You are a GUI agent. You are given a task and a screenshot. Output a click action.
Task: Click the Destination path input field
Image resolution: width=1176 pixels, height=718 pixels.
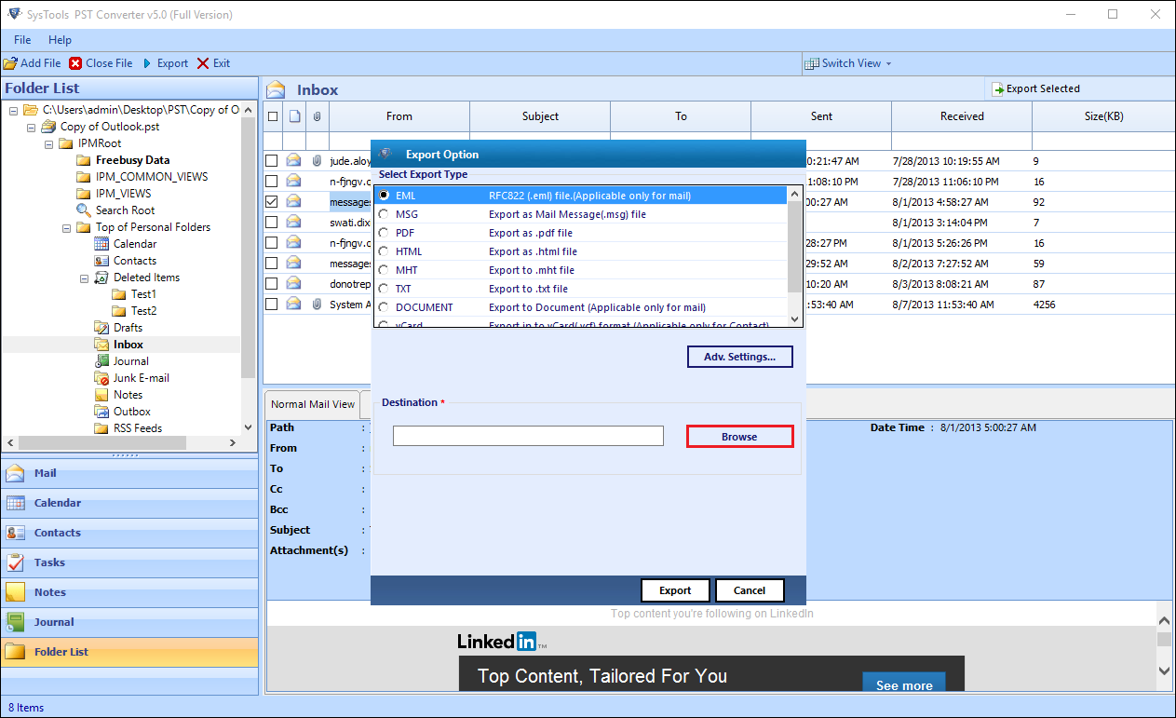coord(528,435)
